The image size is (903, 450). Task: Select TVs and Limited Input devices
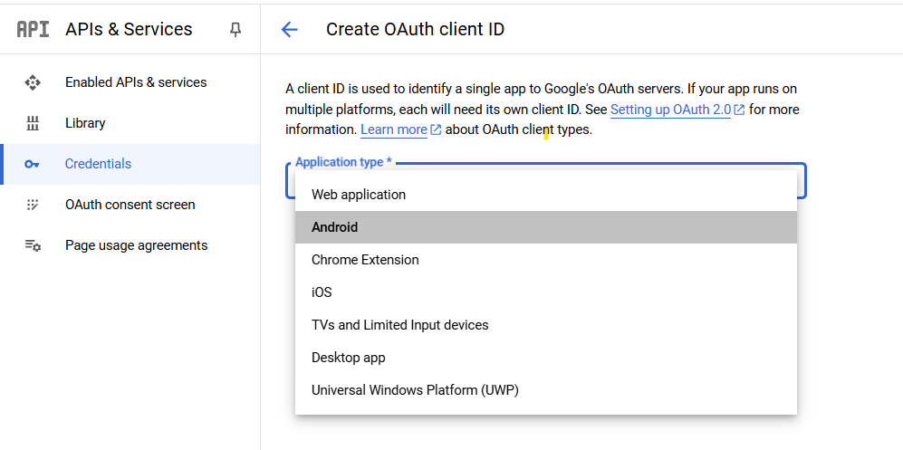pyautogui.click(x=399, y=325)
